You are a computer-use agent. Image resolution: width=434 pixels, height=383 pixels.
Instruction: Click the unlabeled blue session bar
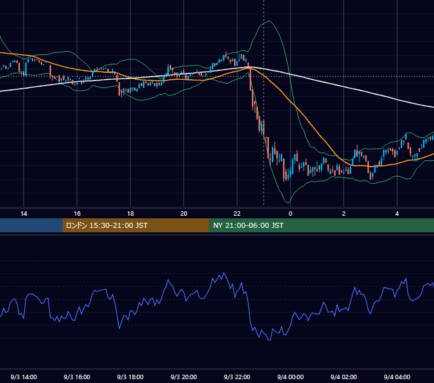coord(31,225)
